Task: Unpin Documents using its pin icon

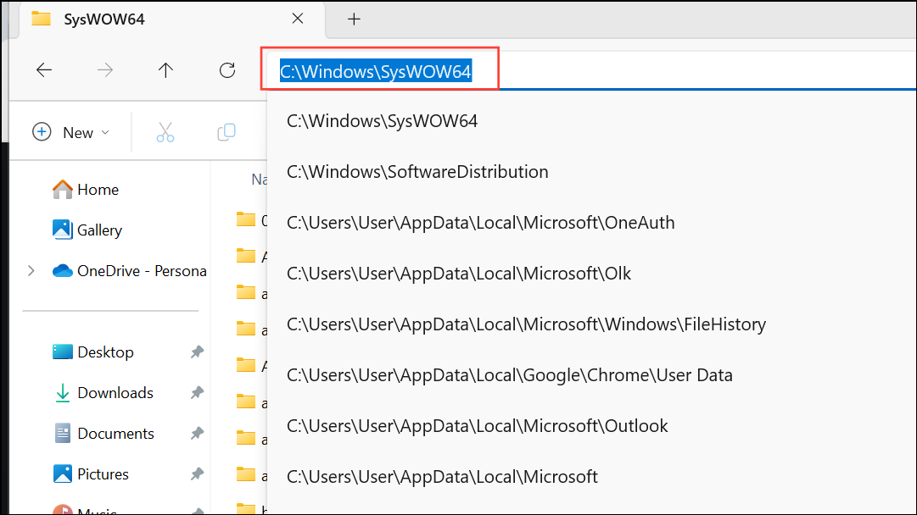Action: [x=197, y=434]
